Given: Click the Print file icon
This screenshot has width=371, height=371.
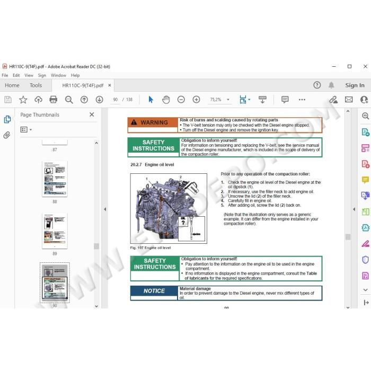Looking at the screenshot, I should 53,100.
